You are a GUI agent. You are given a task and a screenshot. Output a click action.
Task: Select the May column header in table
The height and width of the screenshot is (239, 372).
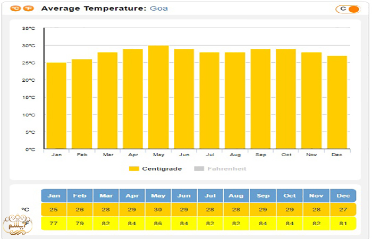(x=158, y=195)
